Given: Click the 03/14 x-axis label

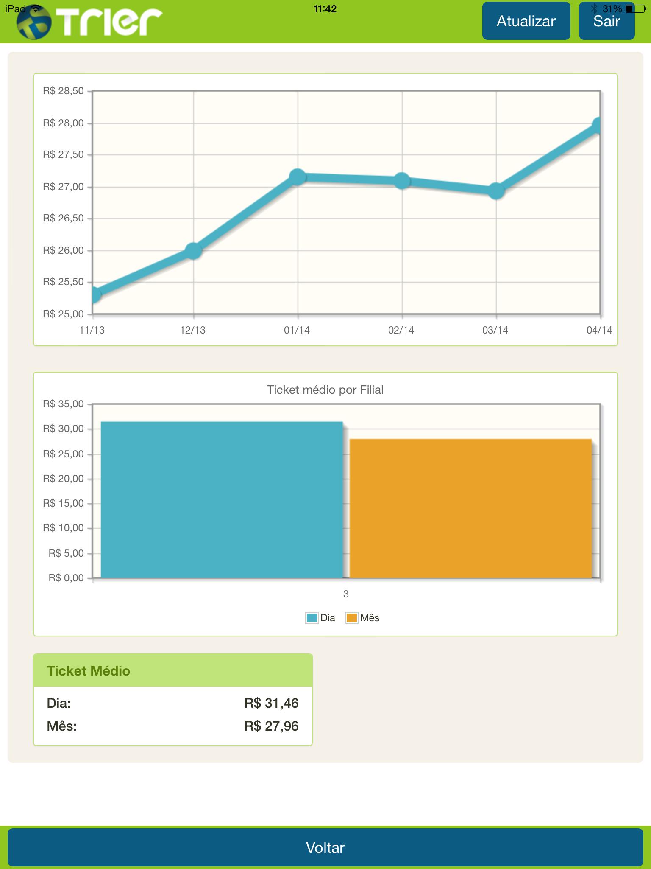Looking at the screenshot, I should click(x=495, y=330).
